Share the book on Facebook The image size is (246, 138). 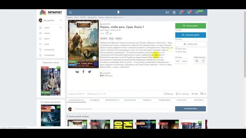click(x=83, y=72)
